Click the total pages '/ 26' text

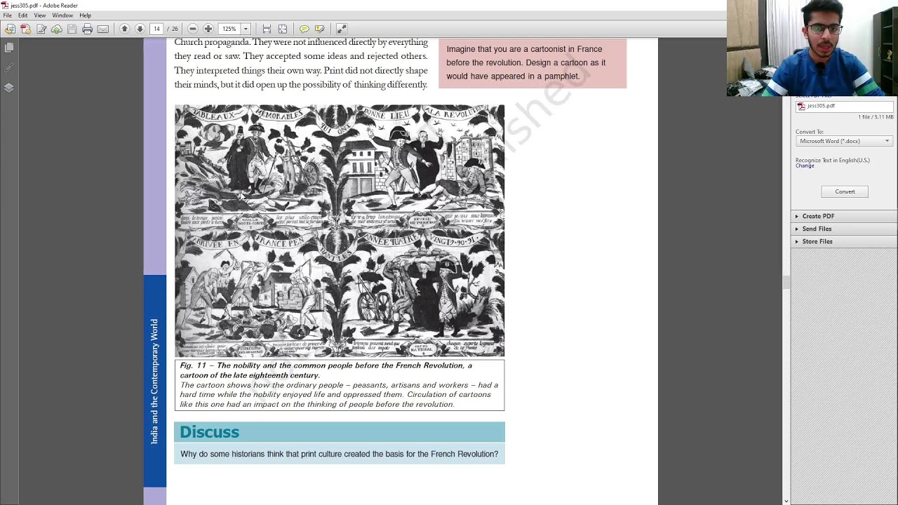click(173, 29)
